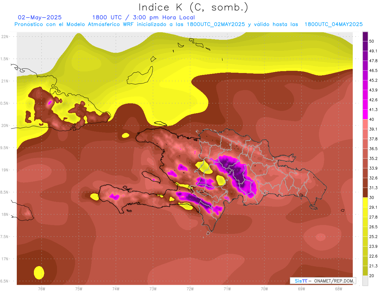Click the '39.1' legend value
380x293 pixels.
(373, 129)
